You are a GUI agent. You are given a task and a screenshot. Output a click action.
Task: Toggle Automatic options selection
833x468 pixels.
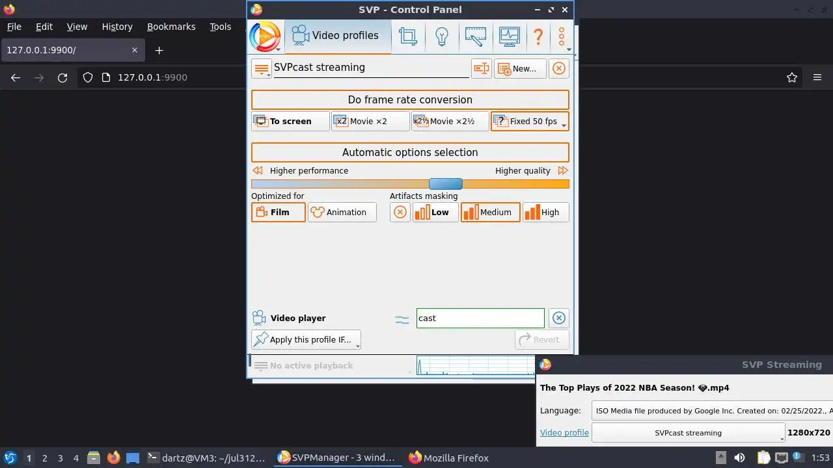[x=410, y=152]
